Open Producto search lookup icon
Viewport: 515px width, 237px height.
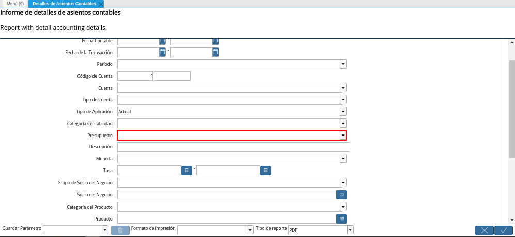(341, 218)
